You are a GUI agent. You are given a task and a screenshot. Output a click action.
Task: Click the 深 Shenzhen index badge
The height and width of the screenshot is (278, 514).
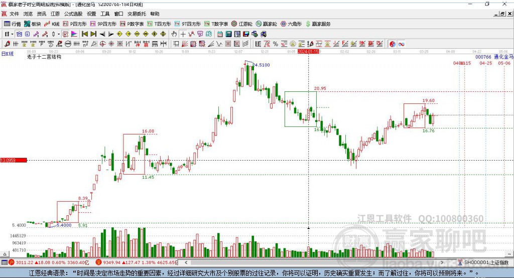coord(99,262)
